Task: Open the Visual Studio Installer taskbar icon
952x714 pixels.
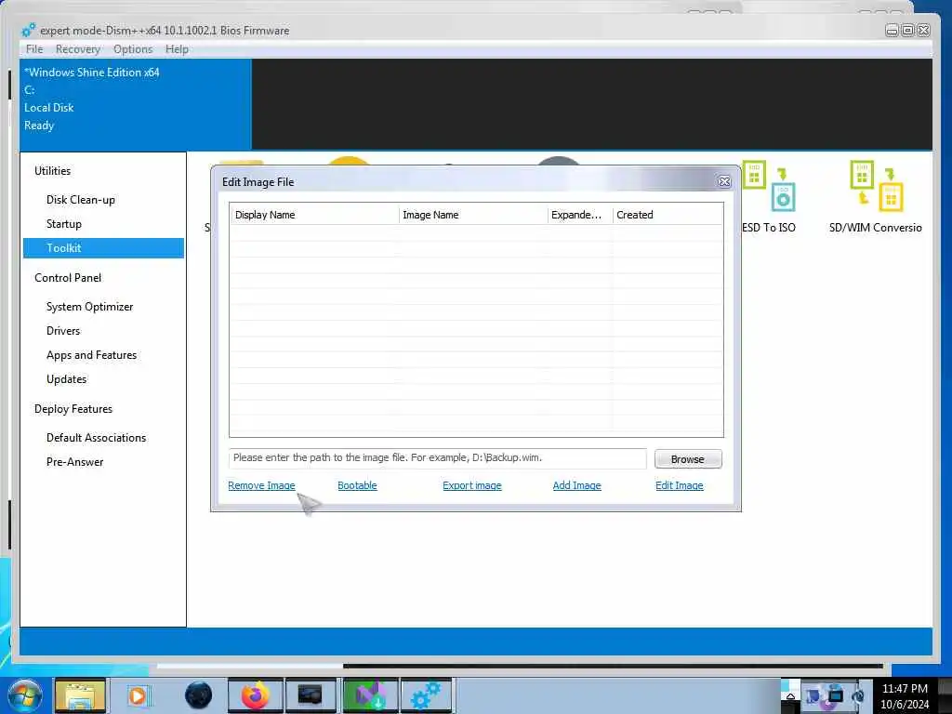Action: [370, 695]
